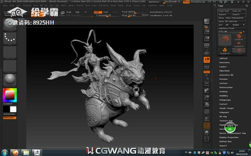Image resolution: width=251 pixels, height=156 pixels.
Task: Toggle the Persp perspective button
Action: pyautogui.click(x=207, y=46)
